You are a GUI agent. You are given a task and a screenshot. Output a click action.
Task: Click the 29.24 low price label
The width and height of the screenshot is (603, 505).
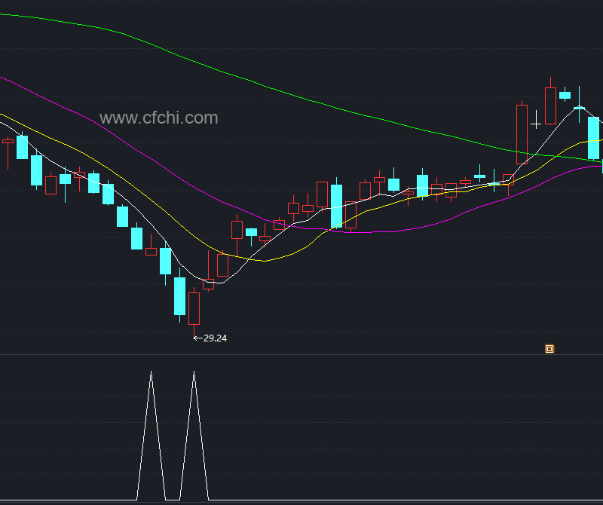coord(215,338)
